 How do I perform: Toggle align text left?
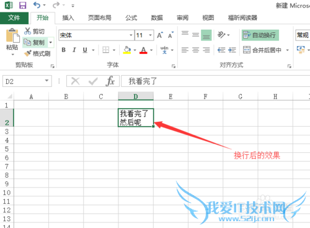(x=185, y=50)
